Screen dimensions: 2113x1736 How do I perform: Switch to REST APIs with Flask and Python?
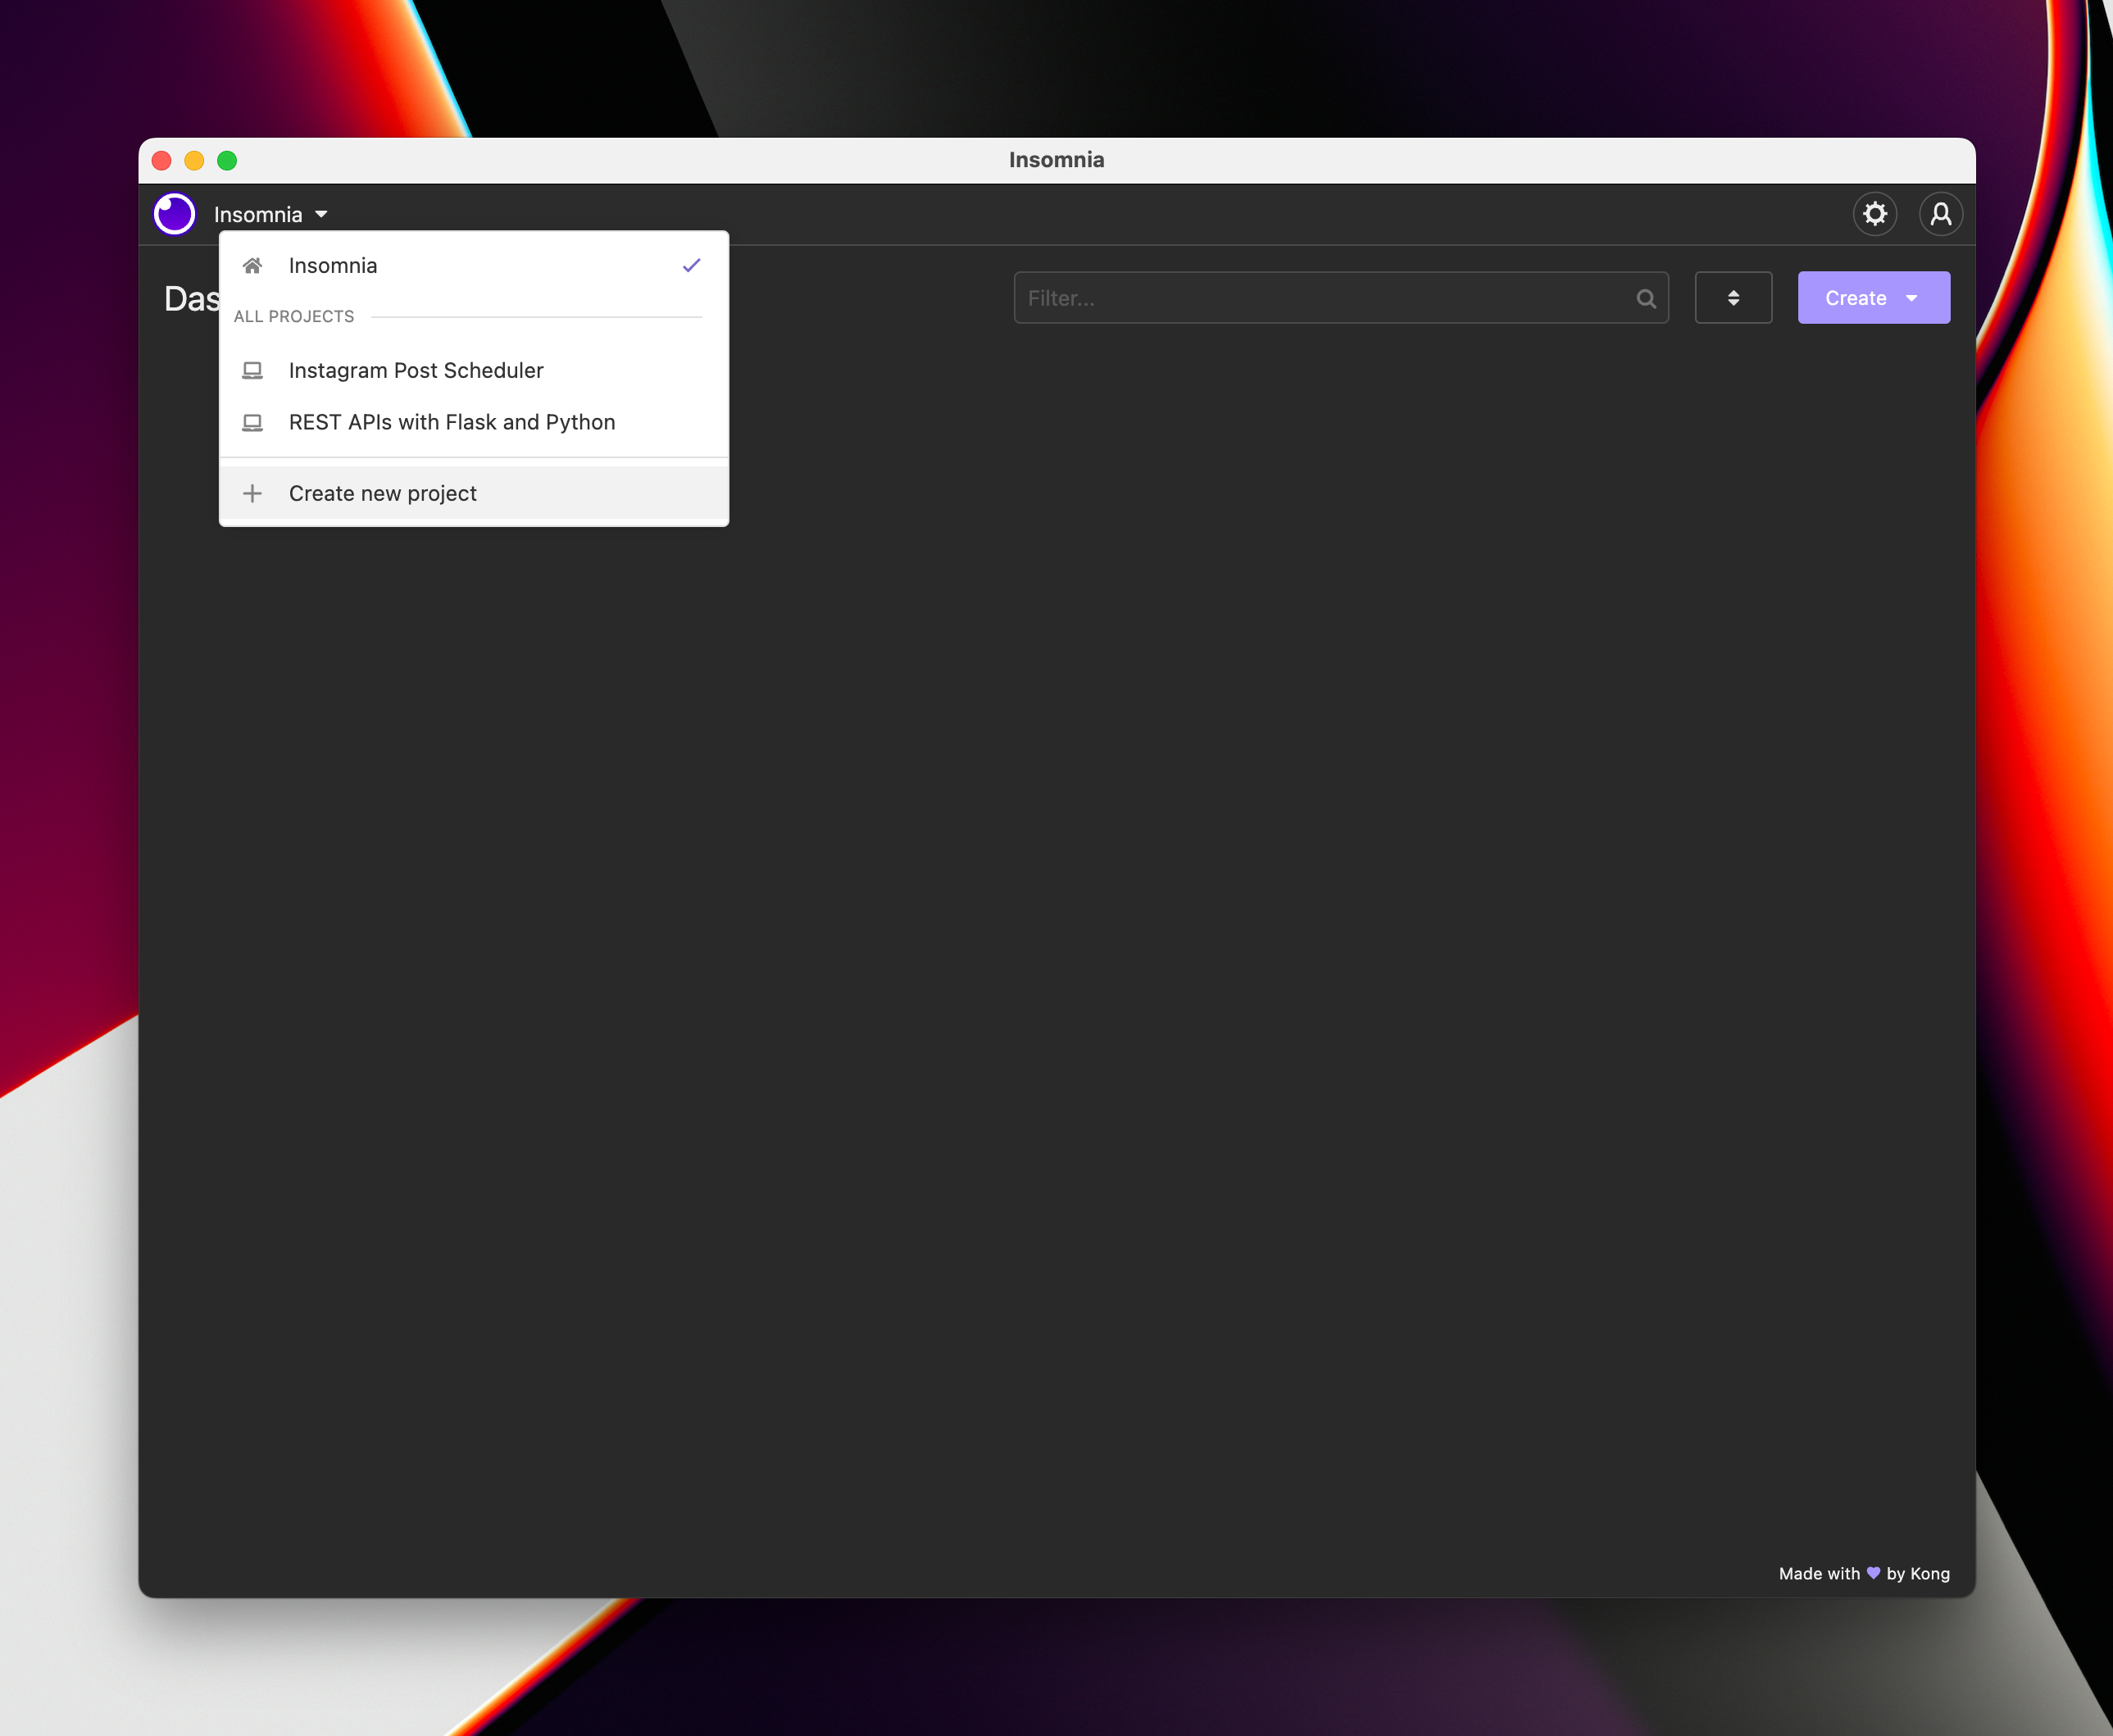point(473,423)
